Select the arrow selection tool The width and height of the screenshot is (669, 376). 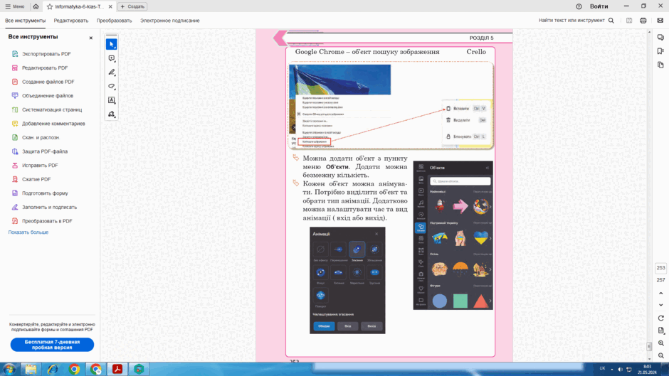111,44
